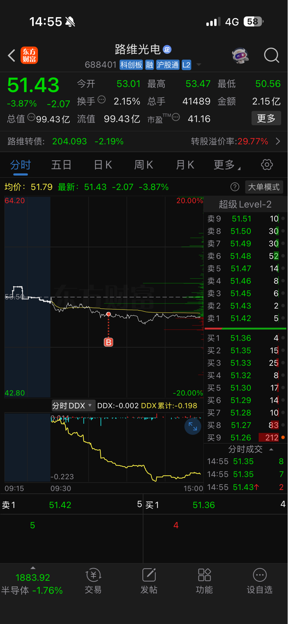The width and height of the screenshot is (288, 624).
Task: Tap the search magnifier icon
Action: pos(272,55)
